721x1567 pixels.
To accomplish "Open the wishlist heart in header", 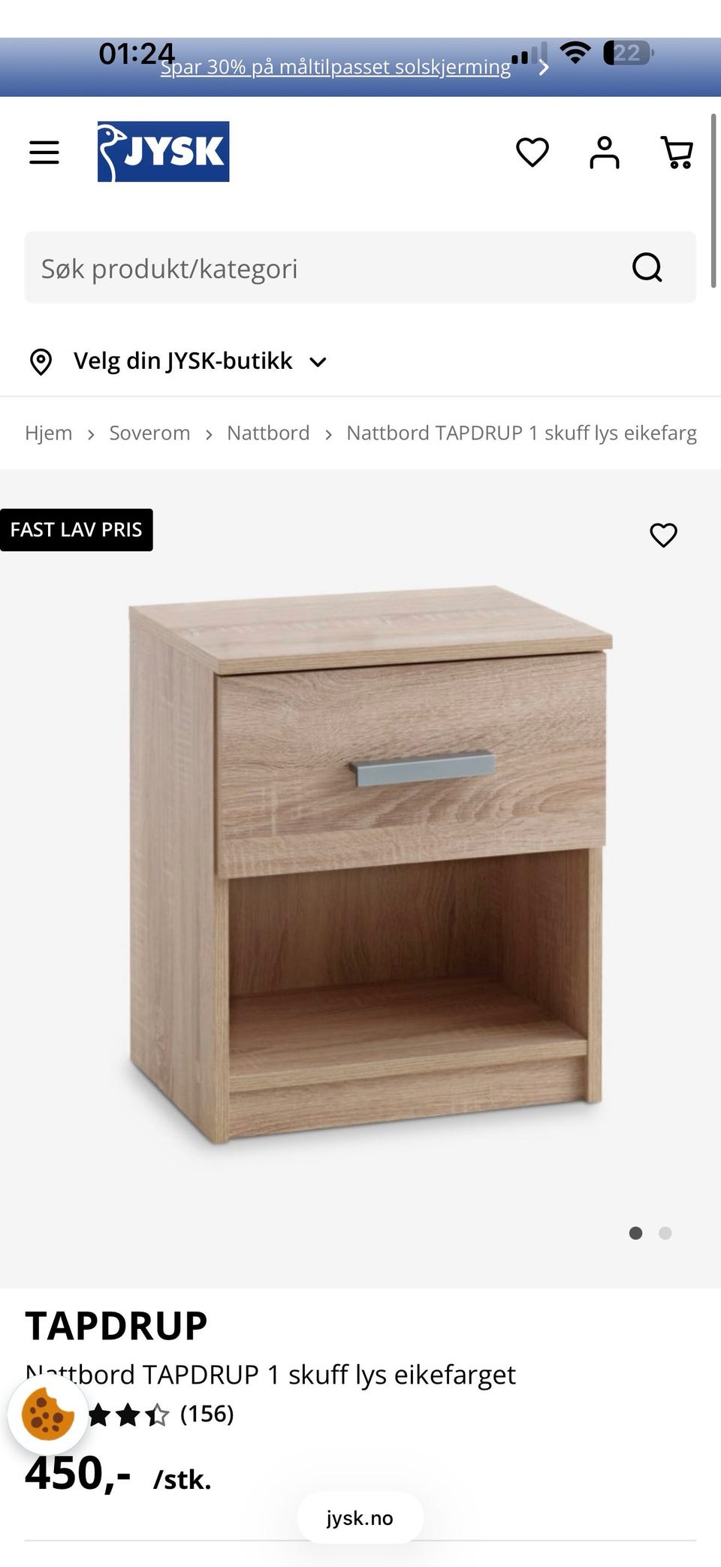I will [x=532, y=152].
